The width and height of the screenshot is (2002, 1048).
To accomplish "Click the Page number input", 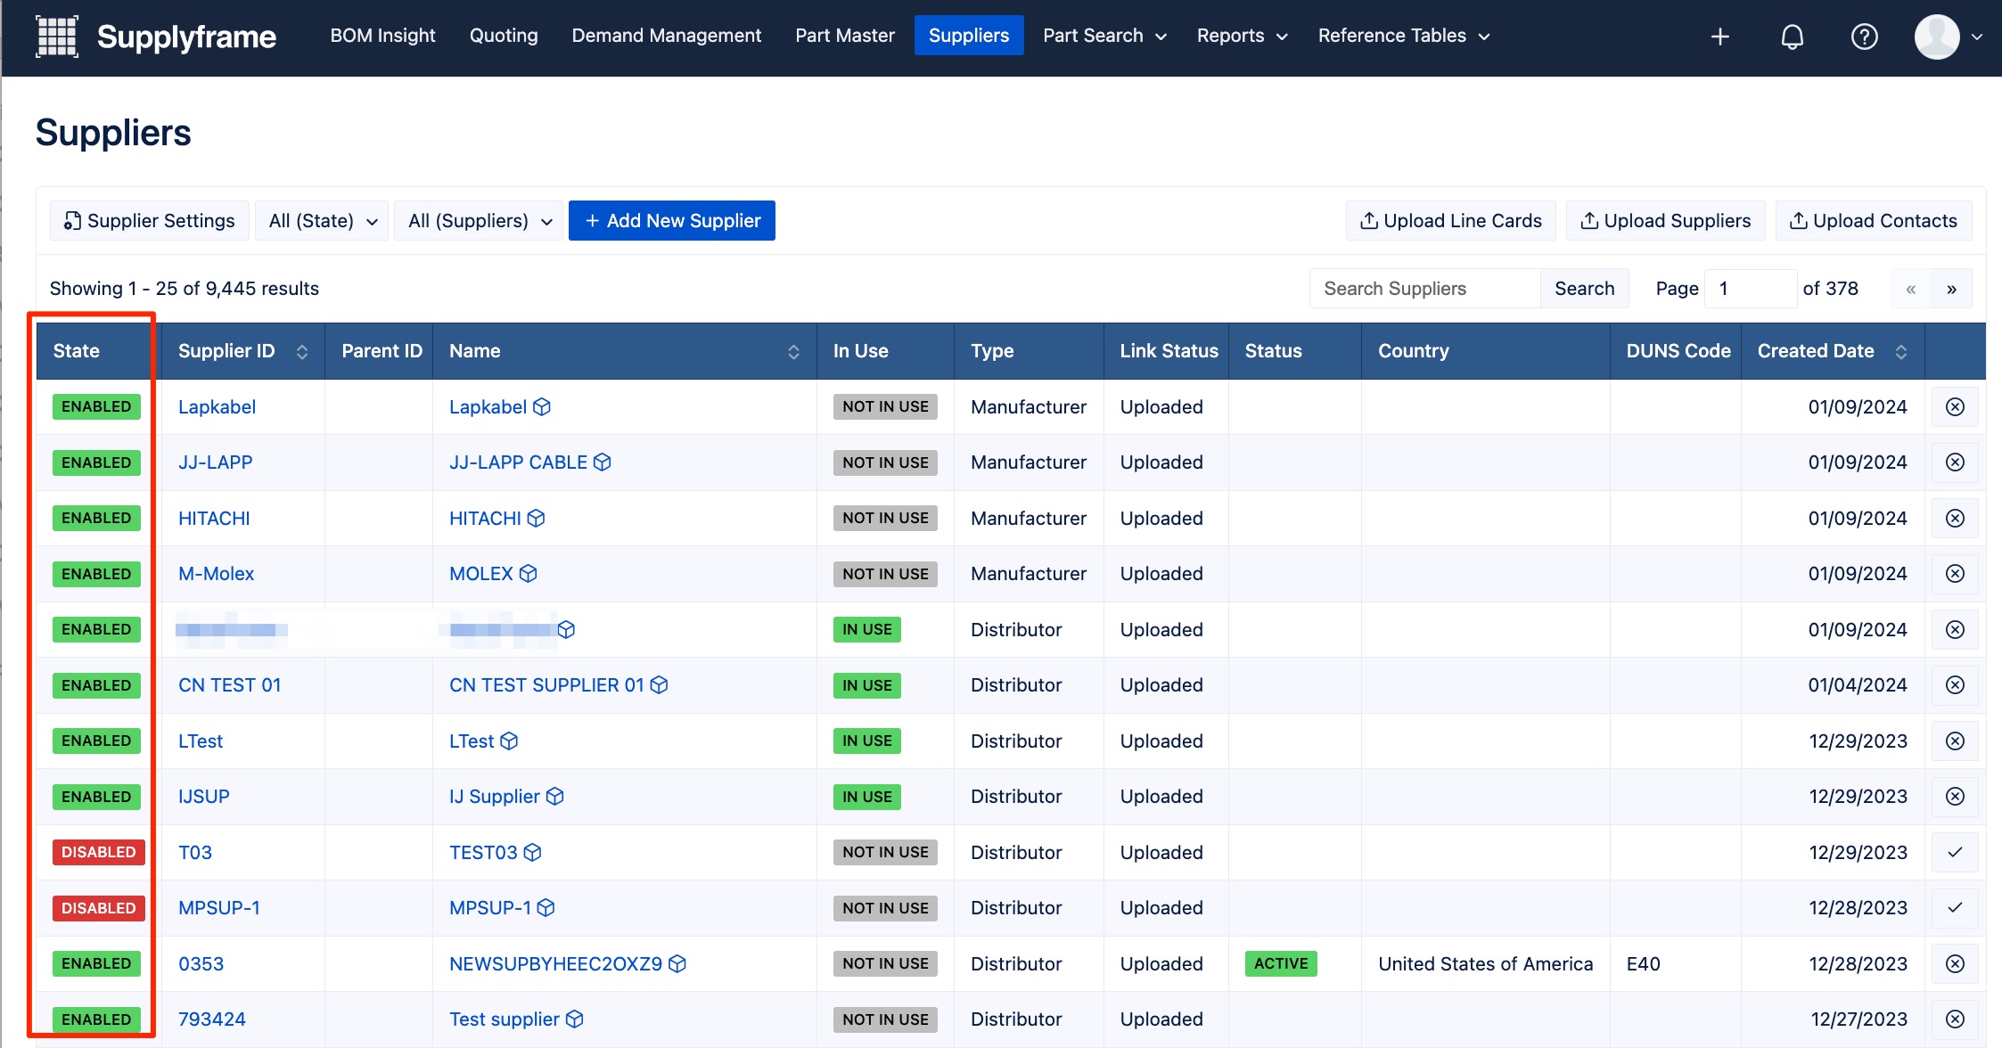I will point(1750,289).
